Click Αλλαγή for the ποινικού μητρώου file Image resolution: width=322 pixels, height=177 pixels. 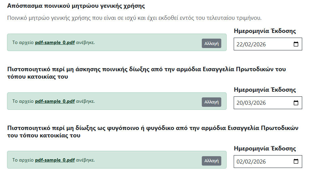click(212, 43)
